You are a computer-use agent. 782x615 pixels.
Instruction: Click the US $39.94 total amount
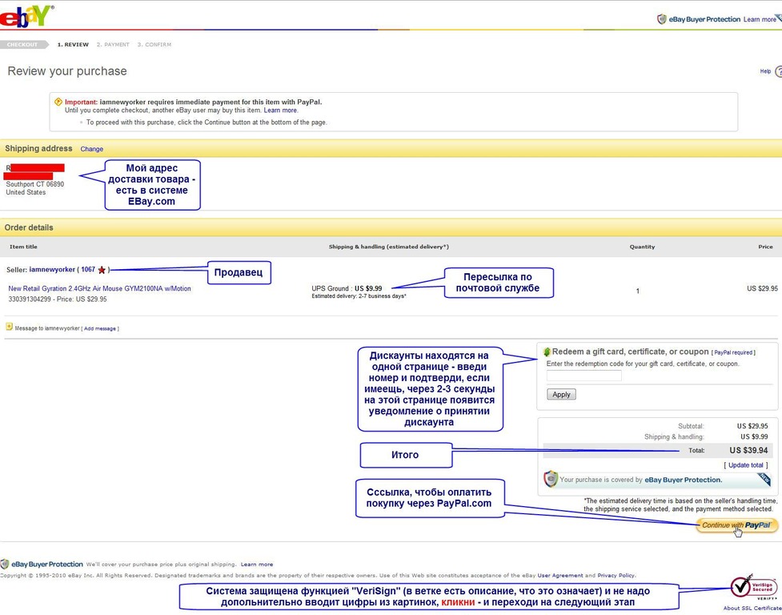point(748,450)
